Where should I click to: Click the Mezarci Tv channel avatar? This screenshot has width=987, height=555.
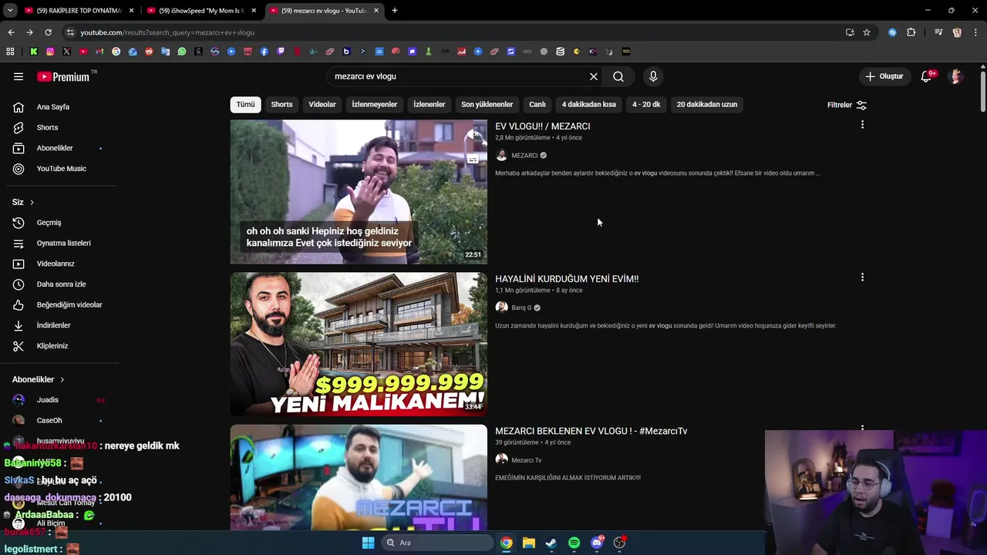[x=501, y=459]
